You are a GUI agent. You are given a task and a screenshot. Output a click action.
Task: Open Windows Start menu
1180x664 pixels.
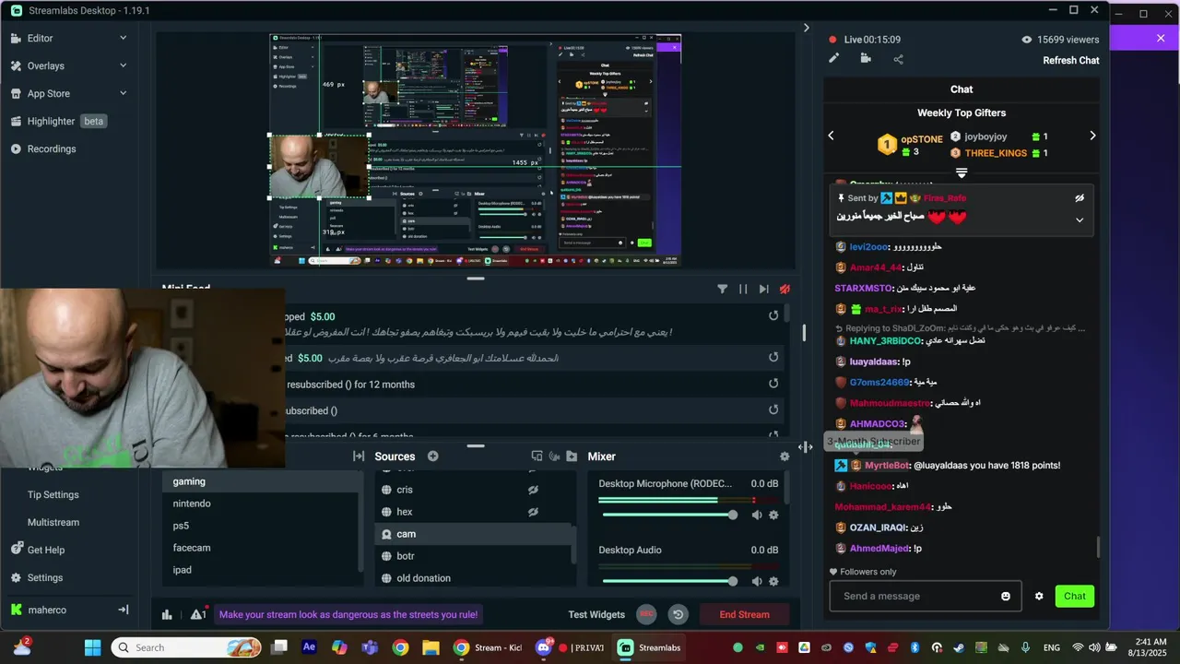[93, 647]
